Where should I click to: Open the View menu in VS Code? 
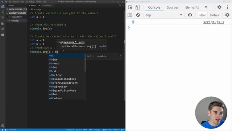coord(22,2)
